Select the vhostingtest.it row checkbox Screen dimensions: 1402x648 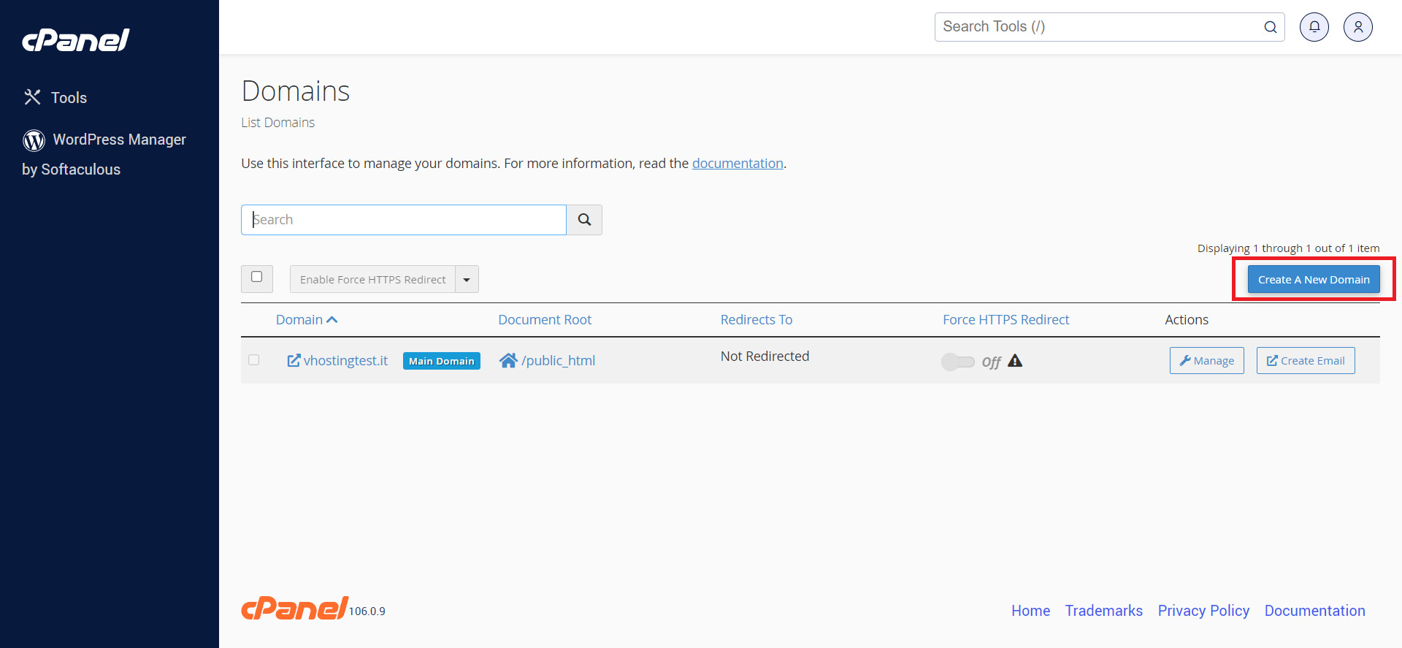point(254,359)
